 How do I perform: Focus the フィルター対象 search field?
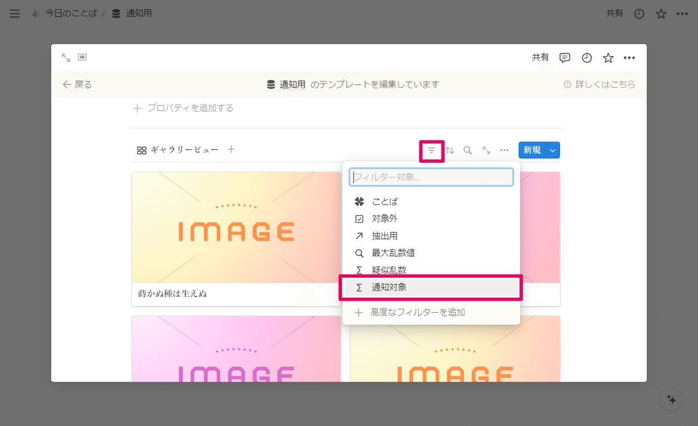coord(431,177)
